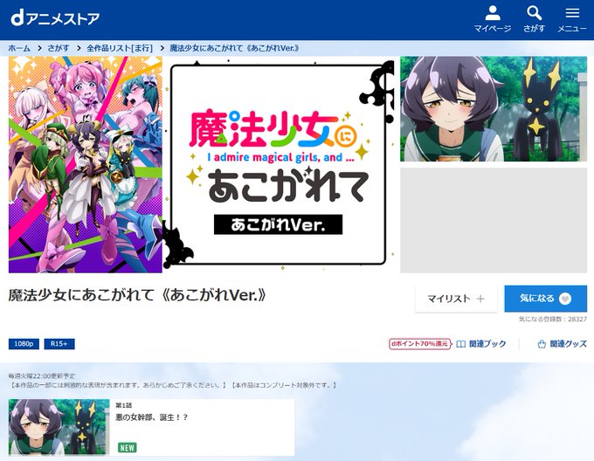Click the R15+ rating badge
Screen dimensions: 594x461
pyautogui.click(x=59, y=344)
